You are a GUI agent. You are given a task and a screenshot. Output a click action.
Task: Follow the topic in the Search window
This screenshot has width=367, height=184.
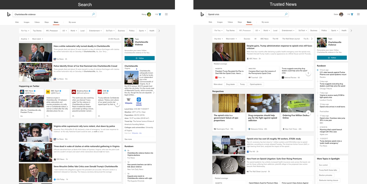pos(139,58)
